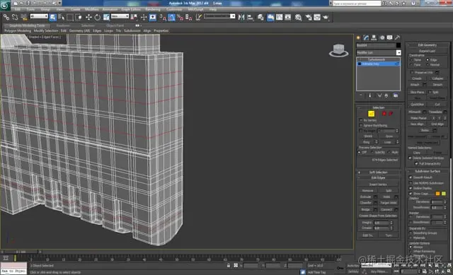Open the Edit menu
Viewport: 453px width, 275px height.
(x=18, y=9)
